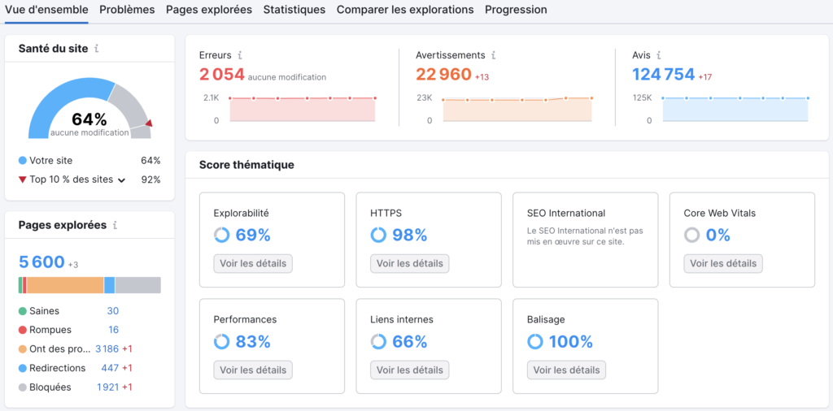The height and width of the screenshot is (411, 833).
Task: Expand the Top 10 % des sites dropdown
Action: point(122,180)
